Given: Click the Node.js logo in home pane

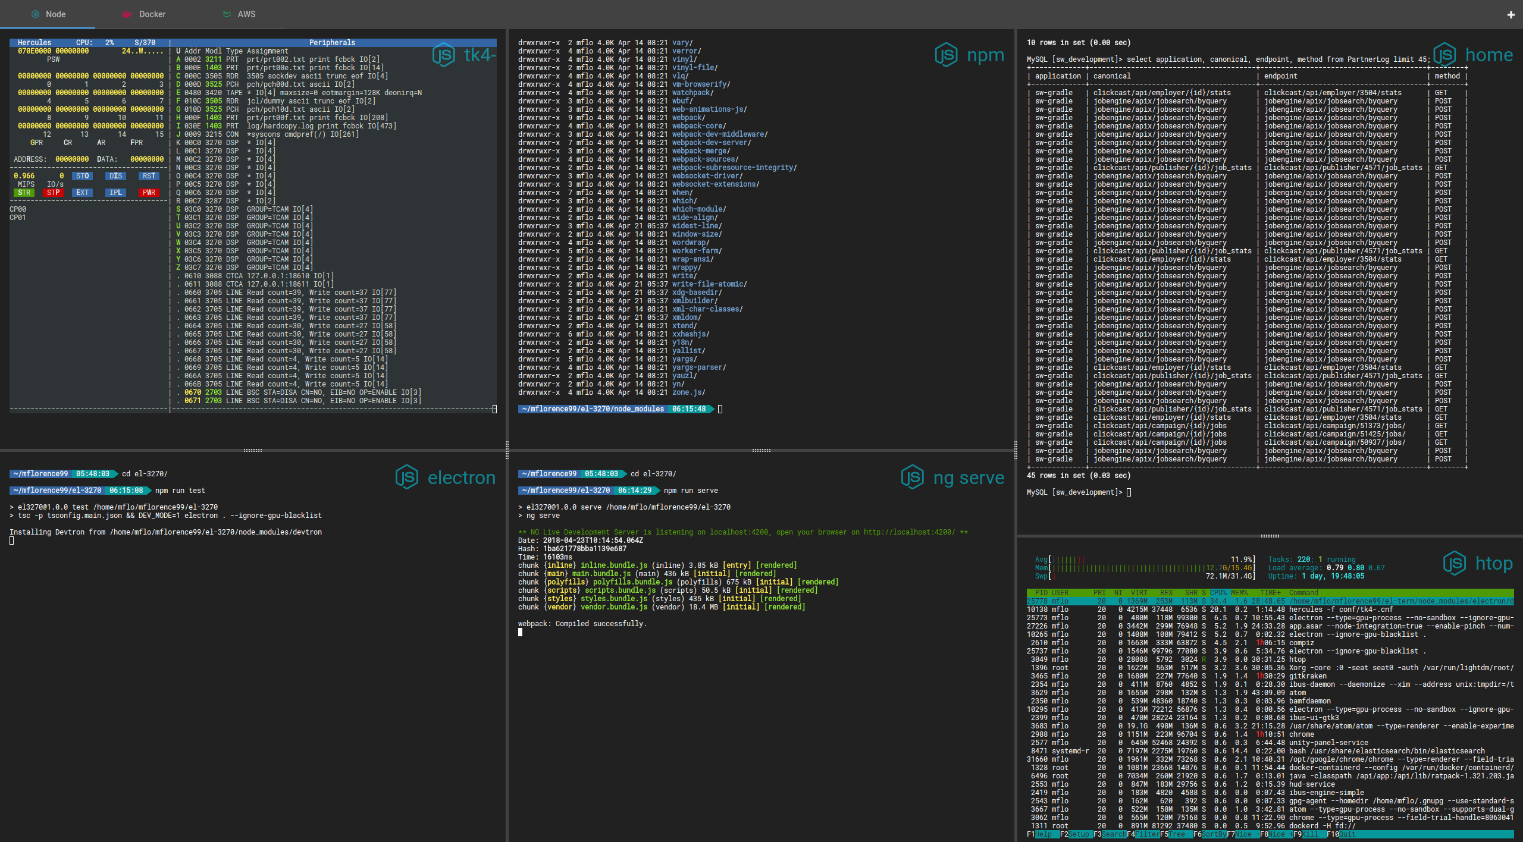Looking at the screenshot, I should (1444, 55).
